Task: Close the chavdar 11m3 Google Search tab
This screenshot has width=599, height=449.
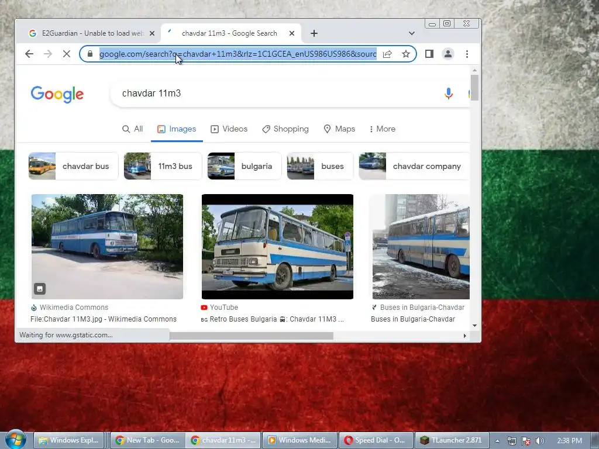Action: [x=292, y=33]
